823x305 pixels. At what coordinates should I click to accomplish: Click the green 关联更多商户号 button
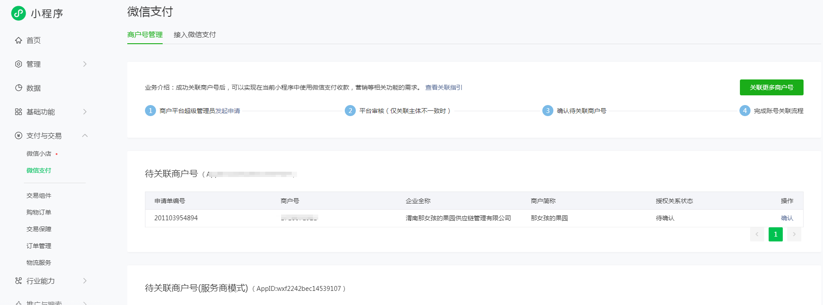(x=771, y=87)
